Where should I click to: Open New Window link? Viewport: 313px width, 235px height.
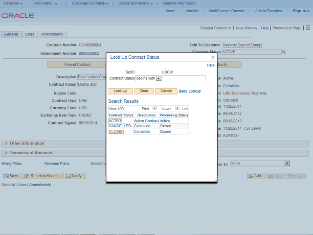246,28
